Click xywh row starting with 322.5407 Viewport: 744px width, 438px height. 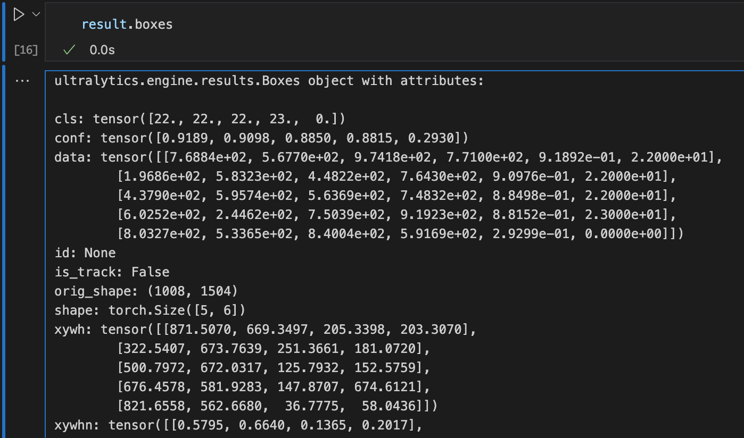274,349
